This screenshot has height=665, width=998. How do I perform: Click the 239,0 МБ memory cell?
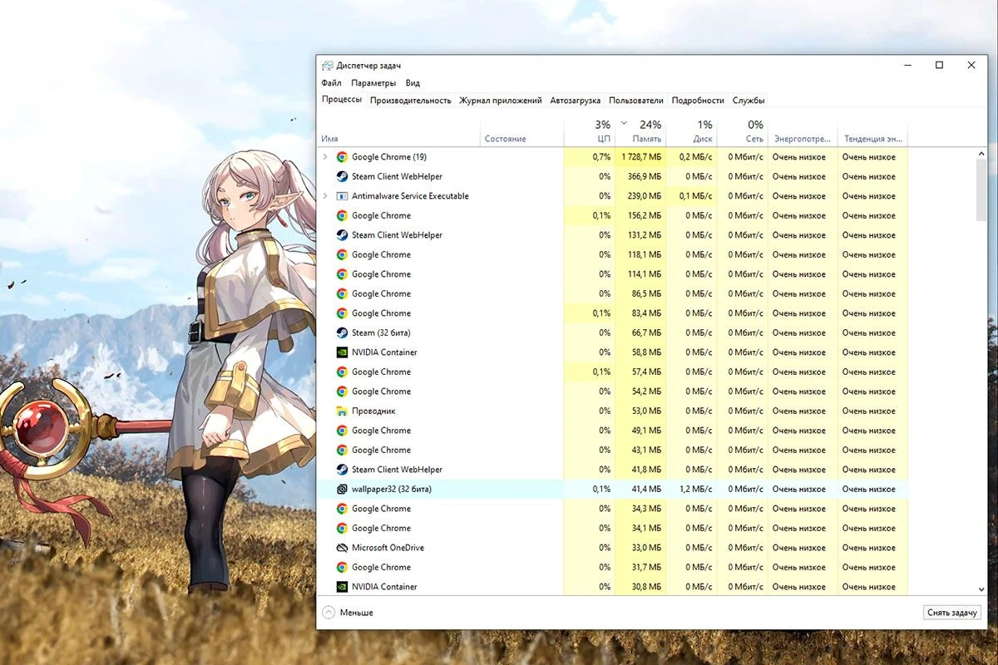coord(640,196)
